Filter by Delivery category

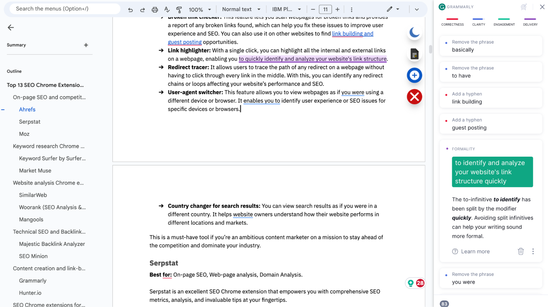[x=530, y=22]
